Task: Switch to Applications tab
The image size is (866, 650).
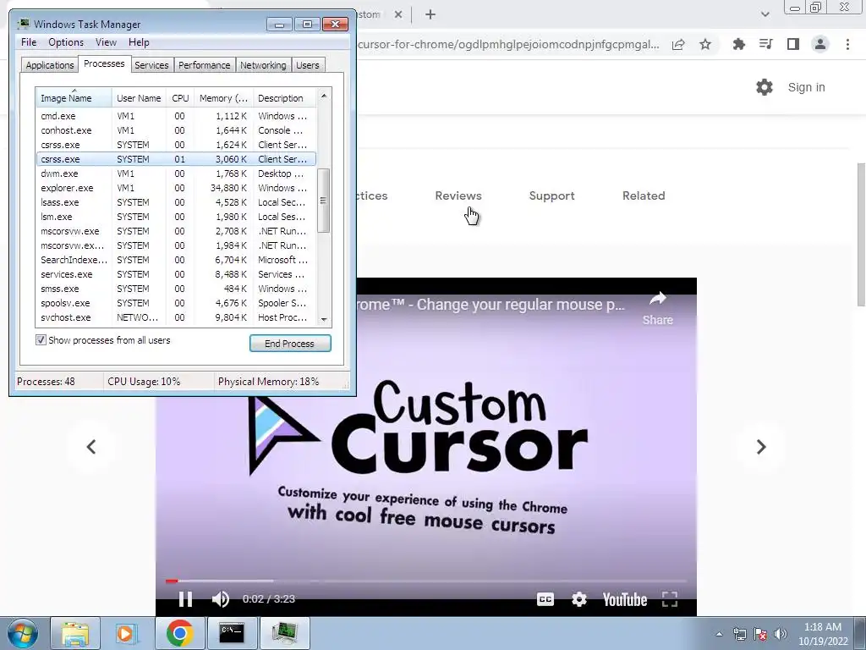Action: [50, 65]
